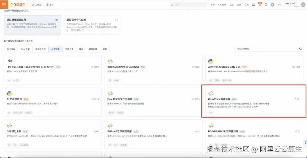Click the AI 艺术字创作 Python icon
Screen dimensions: 307x158
tap(9, 93)
